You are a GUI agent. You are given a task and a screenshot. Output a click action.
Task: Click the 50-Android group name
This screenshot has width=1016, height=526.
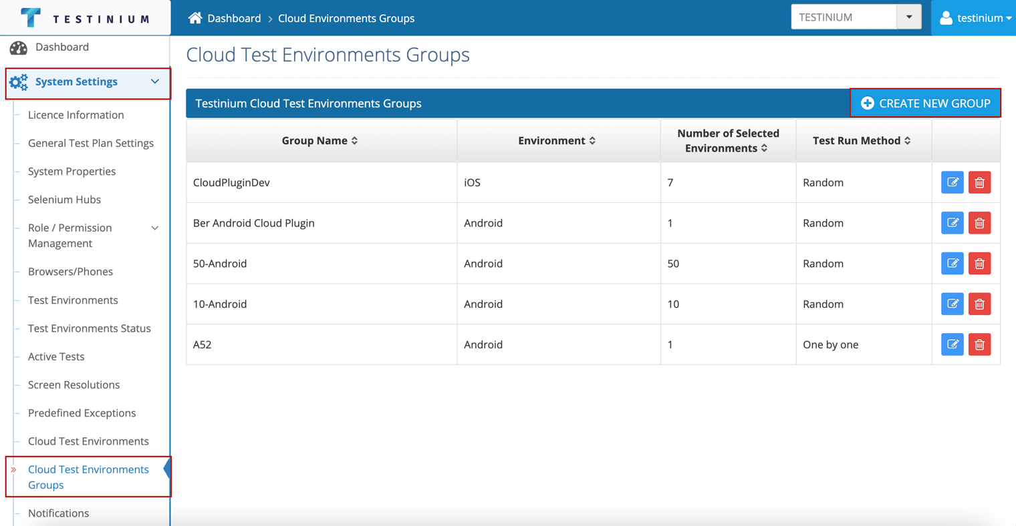coord(220,264)
